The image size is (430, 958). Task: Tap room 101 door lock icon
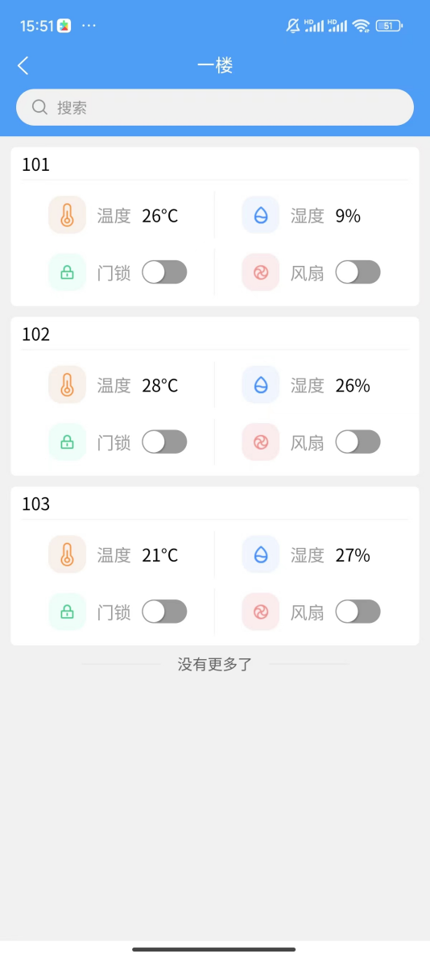(67, 272)
